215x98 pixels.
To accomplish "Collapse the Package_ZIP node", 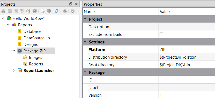I will point(14,51).
